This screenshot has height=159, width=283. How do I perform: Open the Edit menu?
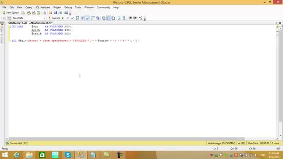click(x=11, y=8)
